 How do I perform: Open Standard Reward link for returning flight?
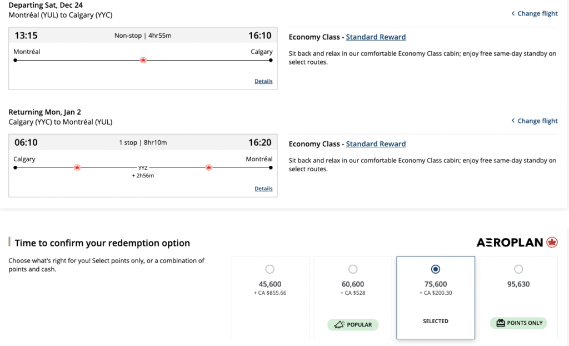click(x=376, y=144)
